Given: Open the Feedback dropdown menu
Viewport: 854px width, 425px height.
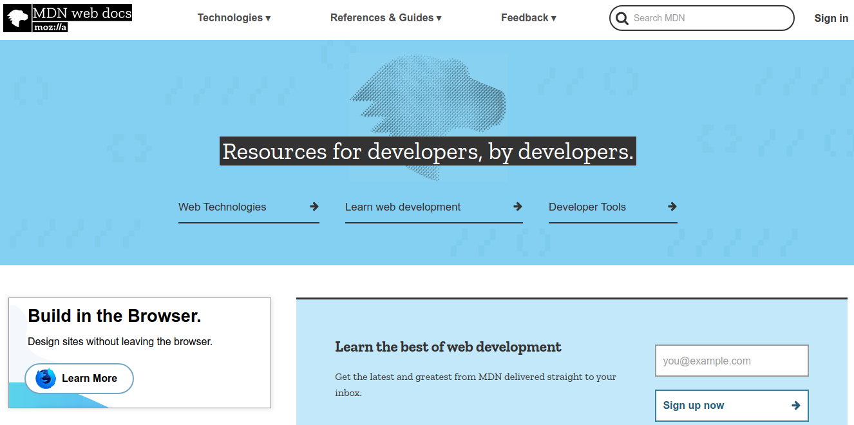Looking at the screenshot, I should pyautogui.click(x=529, y=18).
